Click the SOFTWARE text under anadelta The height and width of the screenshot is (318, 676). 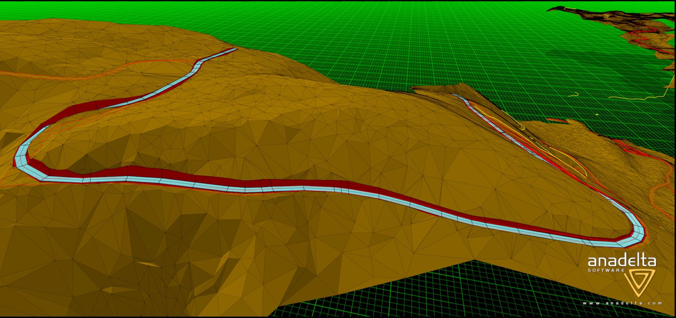606,270
